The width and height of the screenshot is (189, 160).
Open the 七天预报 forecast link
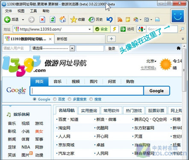click(x=148, y=68)
